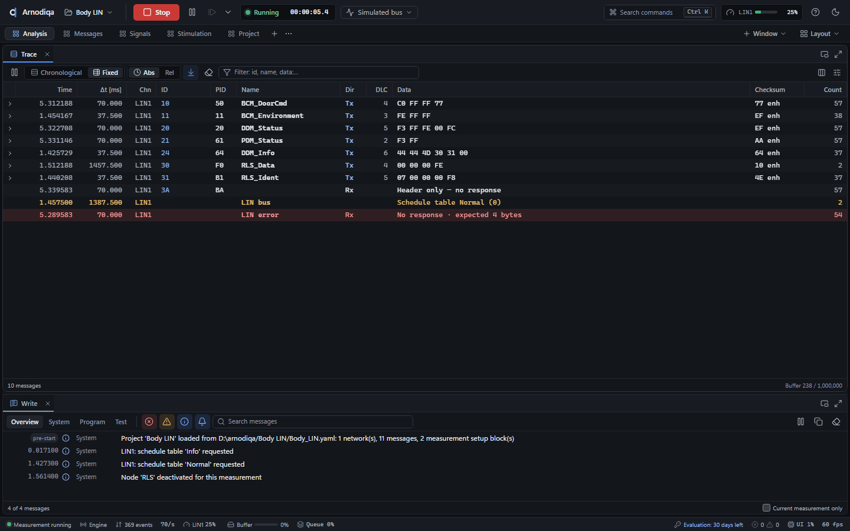Toggle warning filter in Write window
Viewport: 850px width, 531px height.
167,422
